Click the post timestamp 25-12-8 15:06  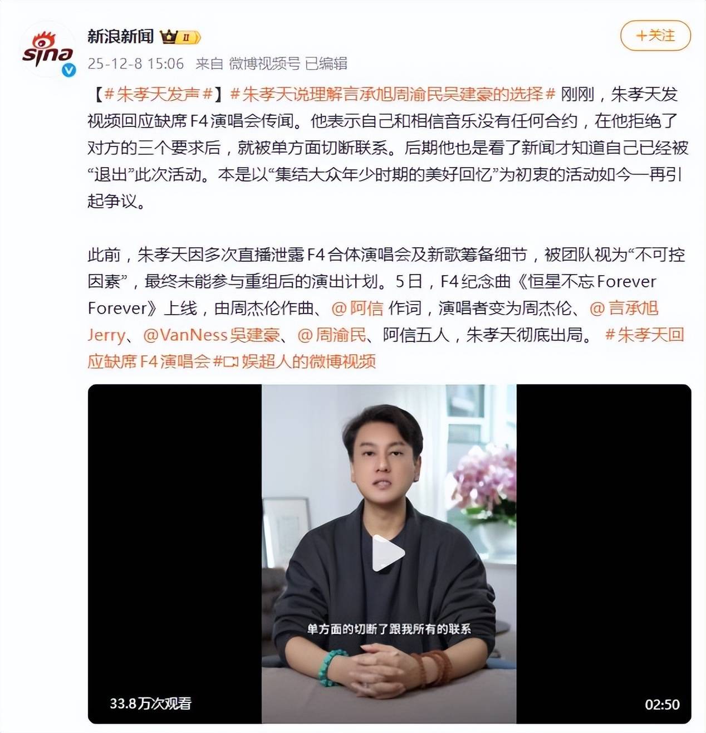[136, 63]
